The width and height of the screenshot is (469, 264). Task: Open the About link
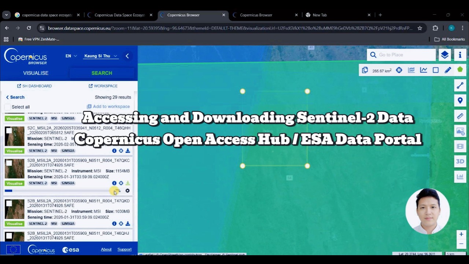[x=106, y=250]
